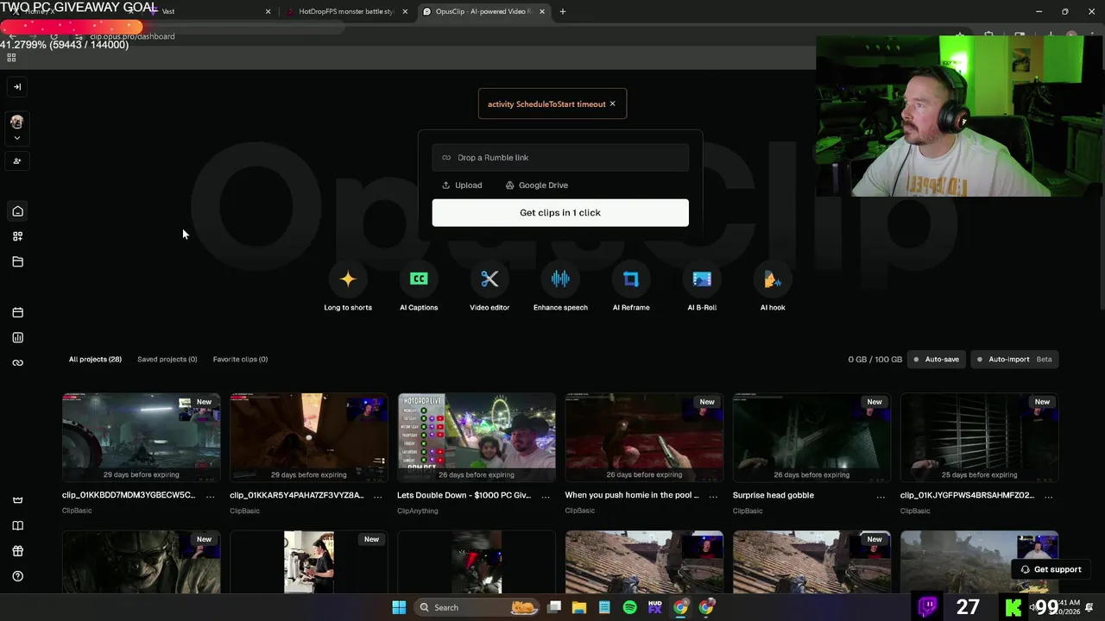Click the 0 GB / 100 GB storage text

pyautogui.click(x=875, y=359)
